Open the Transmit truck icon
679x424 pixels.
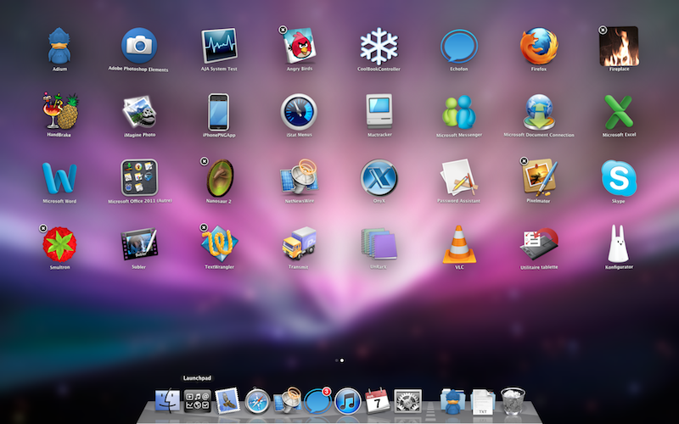tap(299, 243)
